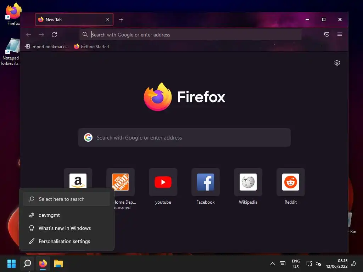Viewport: 363px width, 272px height.
Task: Close the New Tab tab
Action: click(x=108, y=20)
